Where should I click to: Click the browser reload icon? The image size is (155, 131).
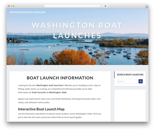click(101, 6)
